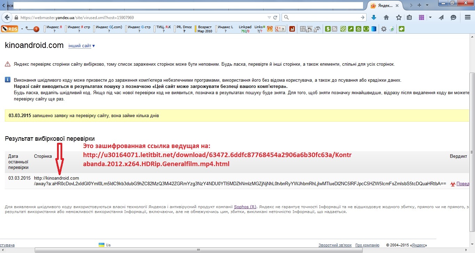The width and height of the screenshot is (475, 253).
Task: Click the RDS bar logo button
Action: coord(10,29)
